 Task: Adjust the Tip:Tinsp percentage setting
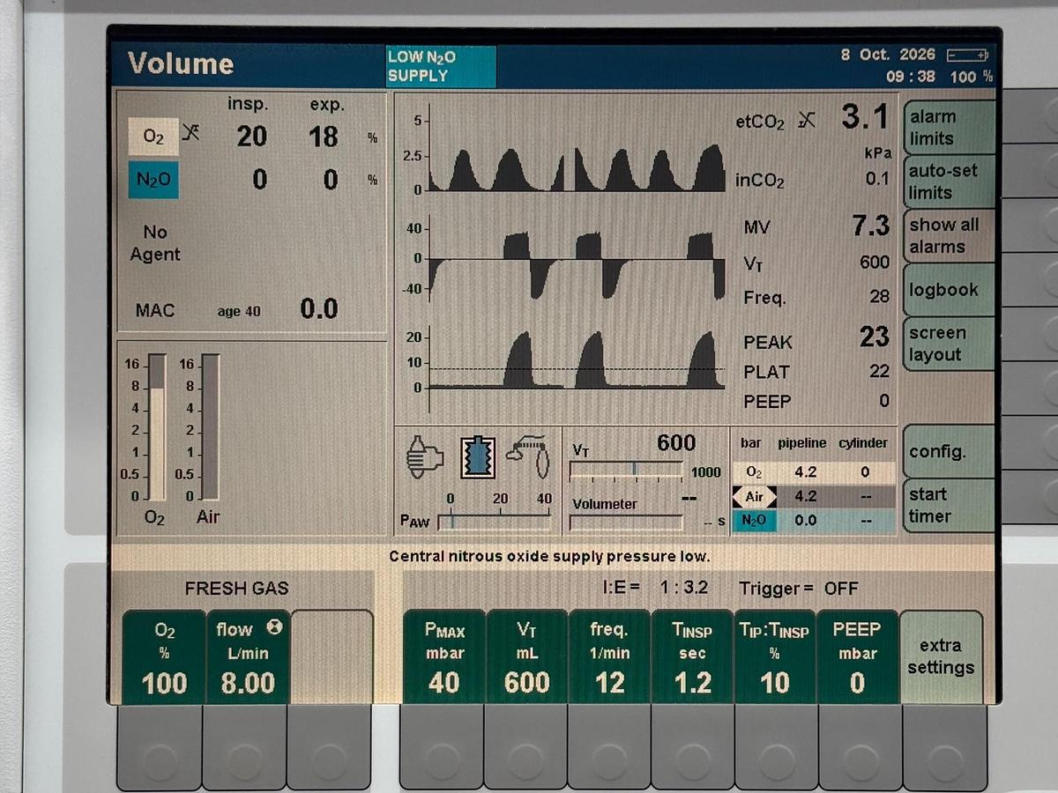(x=775, y=657)
